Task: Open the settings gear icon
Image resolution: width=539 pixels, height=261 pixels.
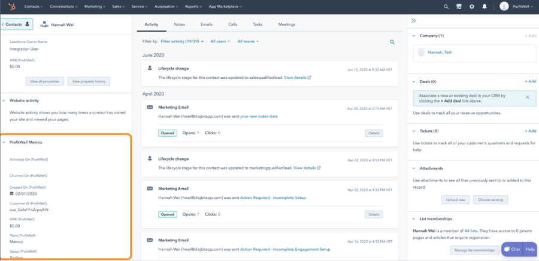Action: (x=472, y=7)
